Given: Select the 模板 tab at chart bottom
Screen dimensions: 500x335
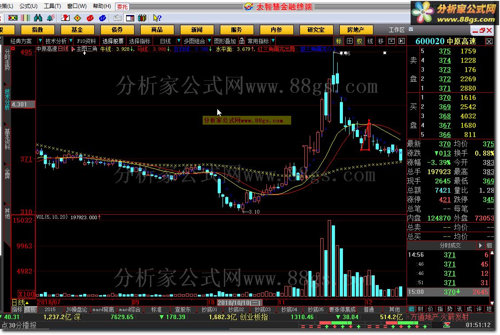Looking at the screenshot, I should [31, 309].
